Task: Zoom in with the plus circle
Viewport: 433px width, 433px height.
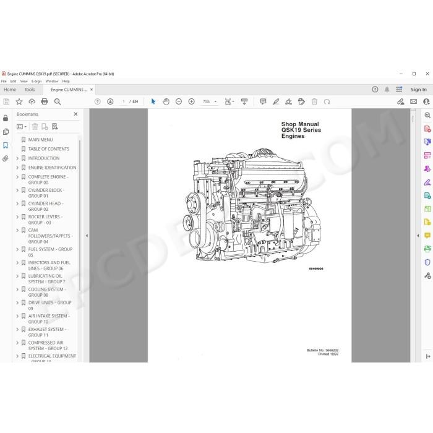Action: coord(191,101)
